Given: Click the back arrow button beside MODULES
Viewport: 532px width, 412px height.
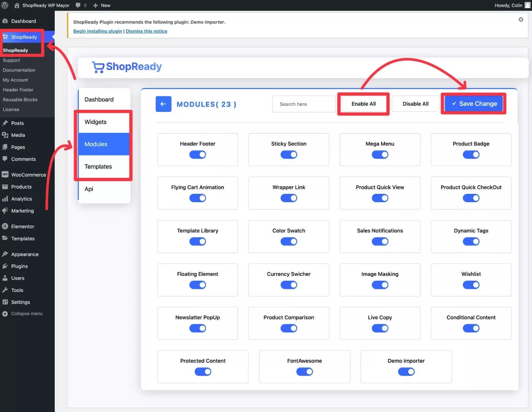Looking at the screenshot, I should click(163, 104).
